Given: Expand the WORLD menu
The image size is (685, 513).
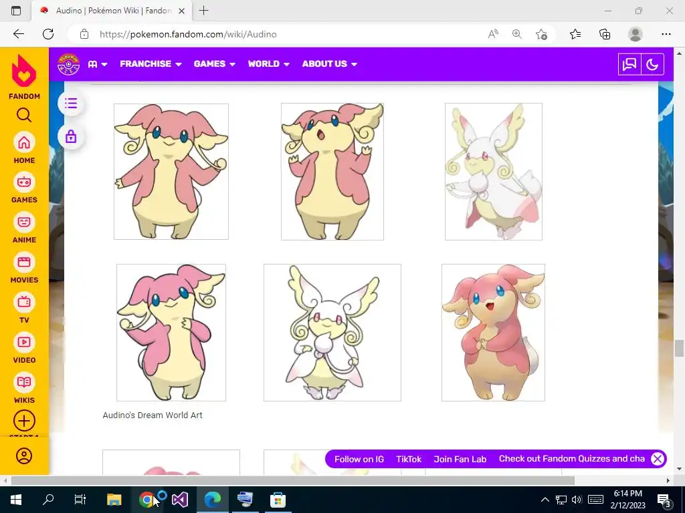Looking at the screenshot, I should (269, 64).
